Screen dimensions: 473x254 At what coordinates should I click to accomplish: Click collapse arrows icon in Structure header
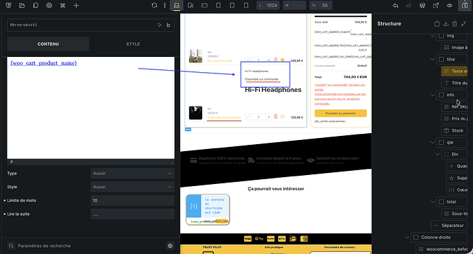coord(463,24)
